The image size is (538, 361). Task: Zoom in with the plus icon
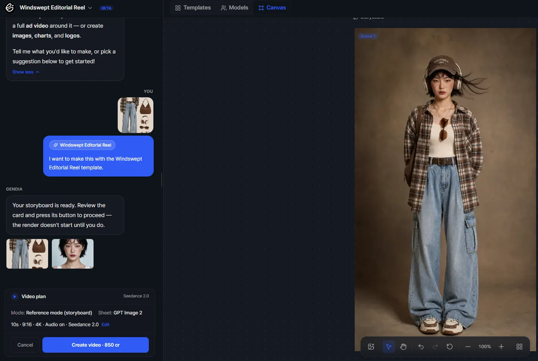501,347
